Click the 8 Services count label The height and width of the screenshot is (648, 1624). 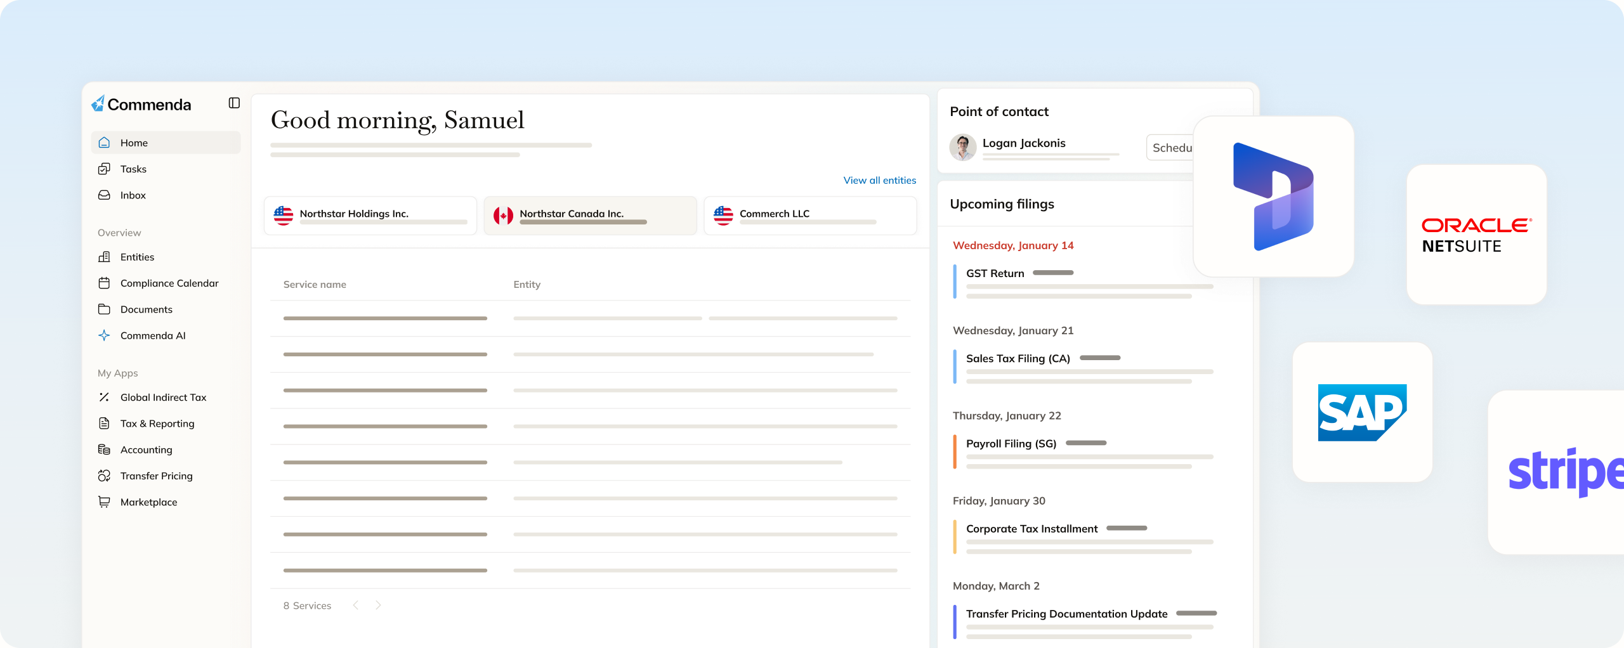point(307,606)
